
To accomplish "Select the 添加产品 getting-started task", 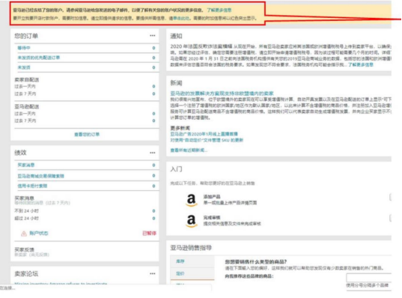I will pyautogui.click(x=230, y=199).
